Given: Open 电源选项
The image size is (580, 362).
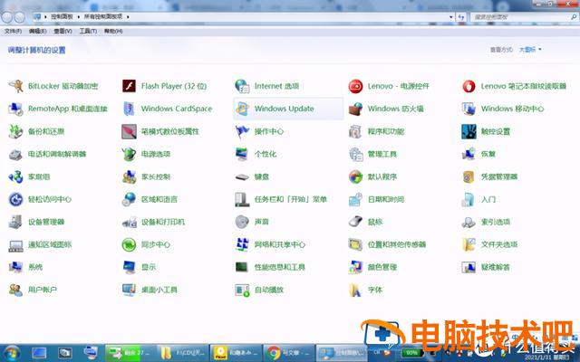Looking at the screenshot, I should [x=147, y=154].
